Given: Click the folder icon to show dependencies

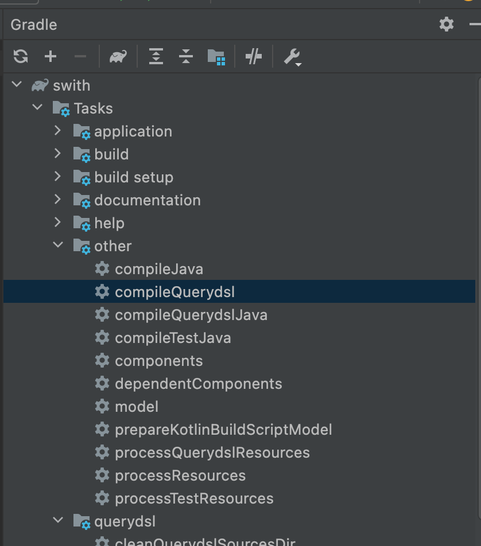Looking at the screenshot, I should tap(216, 57).
